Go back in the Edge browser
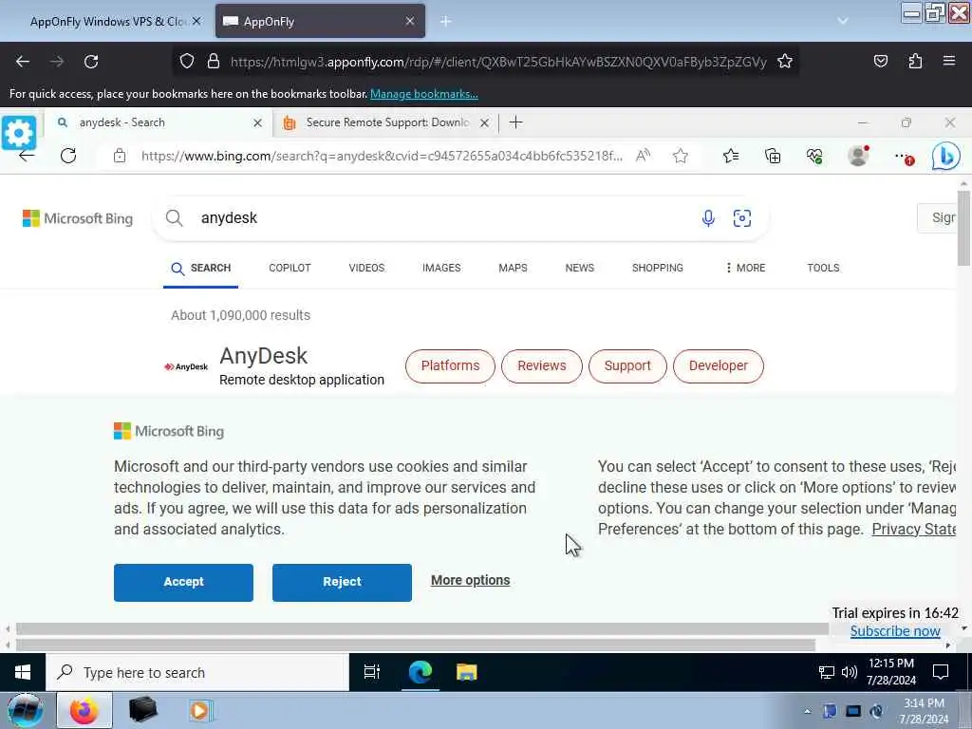The height and width of the screenshot is (729, 972). tap(27, 157)
